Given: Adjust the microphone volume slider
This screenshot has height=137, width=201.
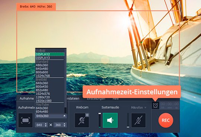Looking at the screenshot, I should 128,120.
